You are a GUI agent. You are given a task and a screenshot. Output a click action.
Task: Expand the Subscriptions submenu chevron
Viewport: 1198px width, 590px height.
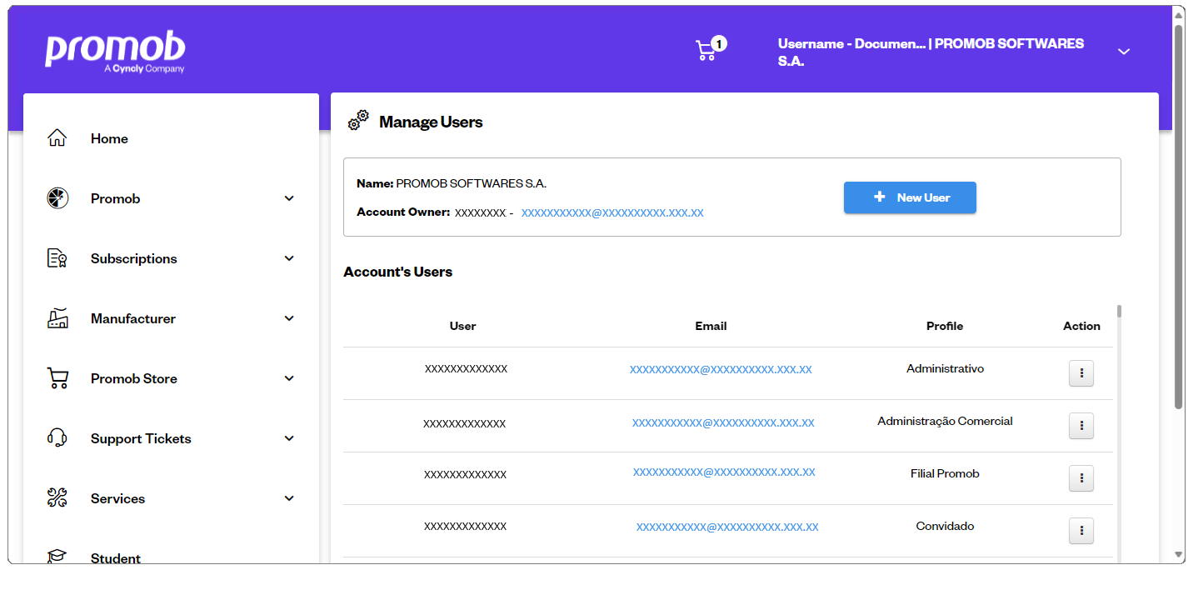coord(289,258)
